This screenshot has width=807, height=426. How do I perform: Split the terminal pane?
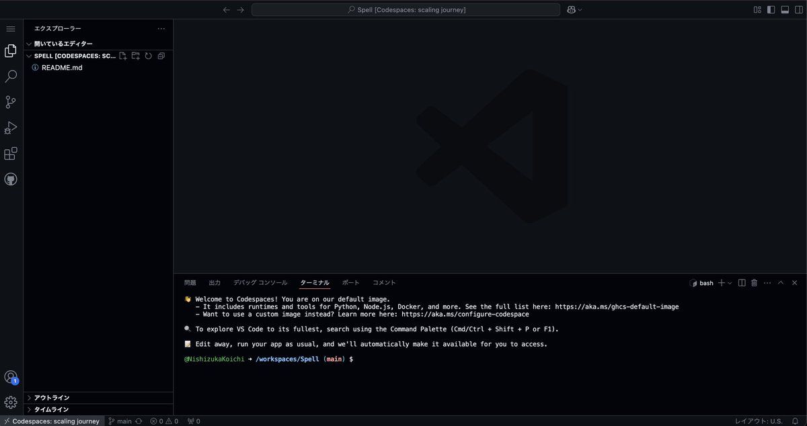click(742, 283)
